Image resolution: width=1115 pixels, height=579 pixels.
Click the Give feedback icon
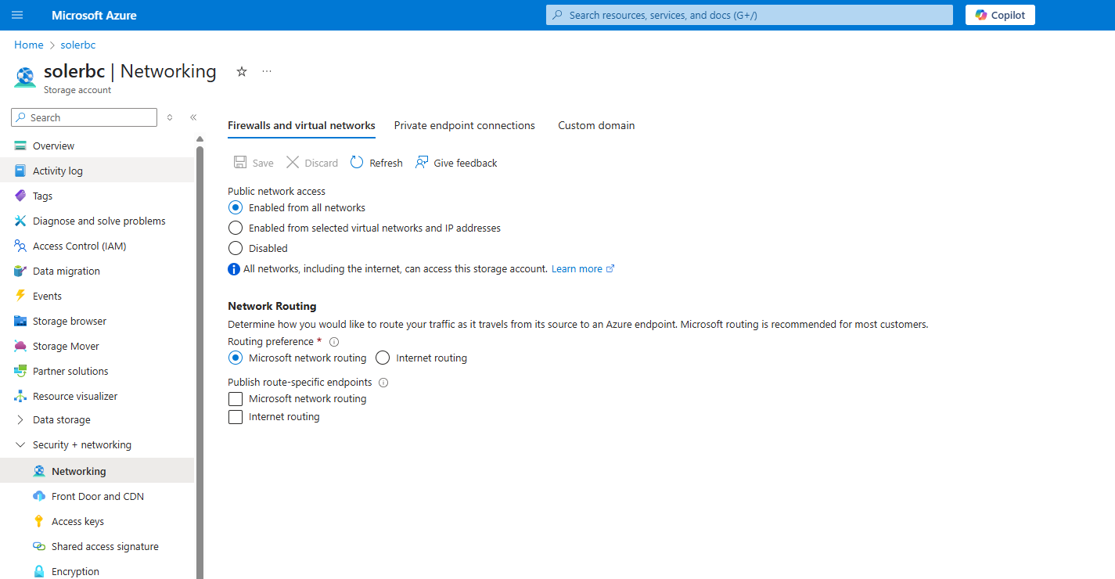(x=422, y=163)
